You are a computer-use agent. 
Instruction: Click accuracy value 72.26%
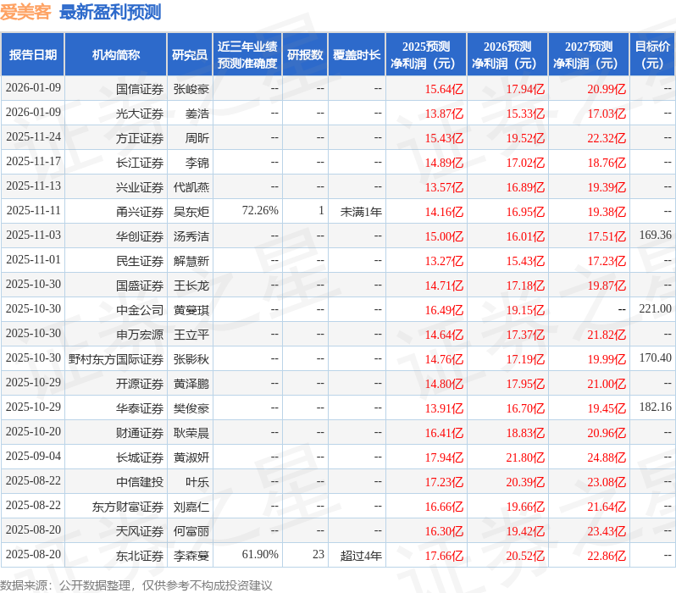pyautogui.click(x=260, y=211)
